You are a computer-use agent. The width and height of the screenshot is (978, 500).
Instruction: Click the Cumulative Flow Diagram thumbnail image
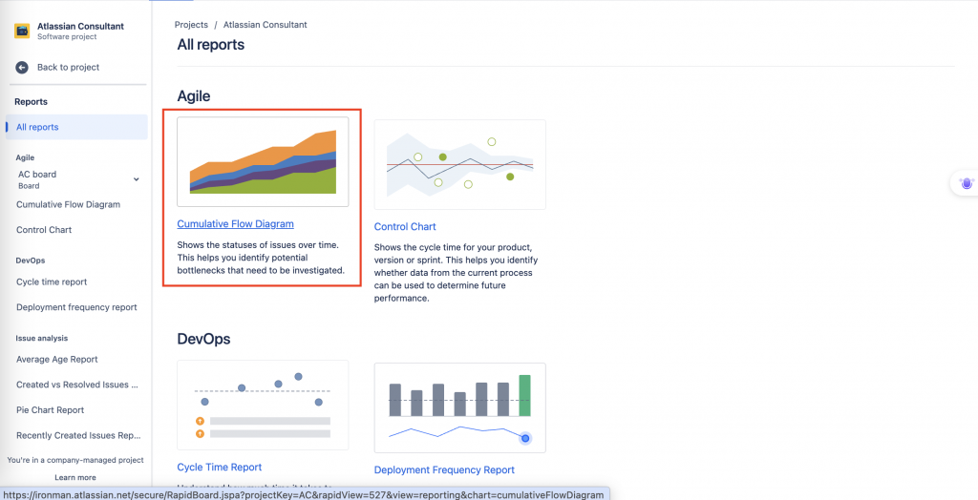(x=263, y=162)
